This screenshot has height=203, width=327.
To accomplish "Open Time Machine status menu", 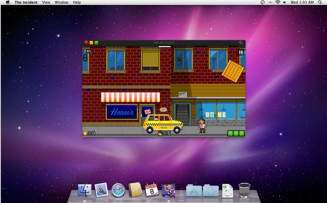I will click(x=263, y=2).
